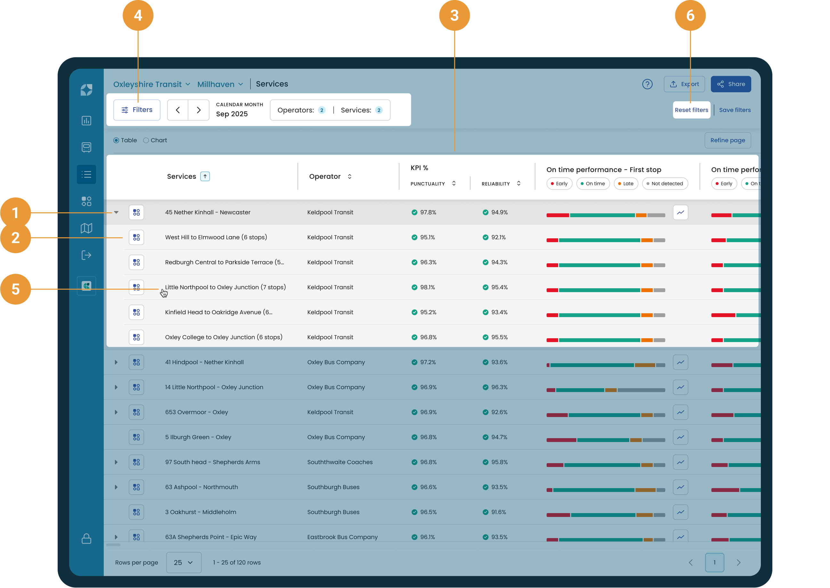Image resolution: width=830 pixels, height=588 pixels.
Task: Open trend chart for 41 Hindpool row
Action: (x=680, y=362)
